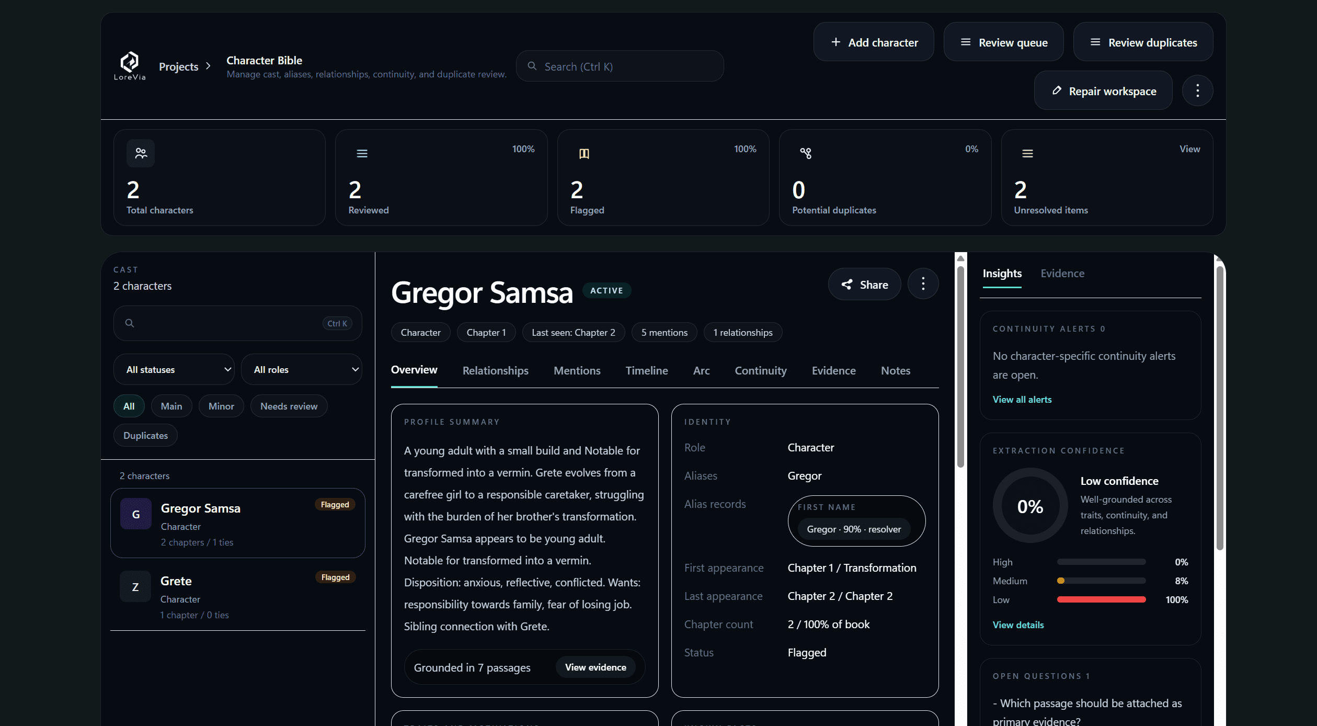Screen dimensions: 1317x726
Task: Click the list icon on Review duplicates
Action: pos(1095,42)
